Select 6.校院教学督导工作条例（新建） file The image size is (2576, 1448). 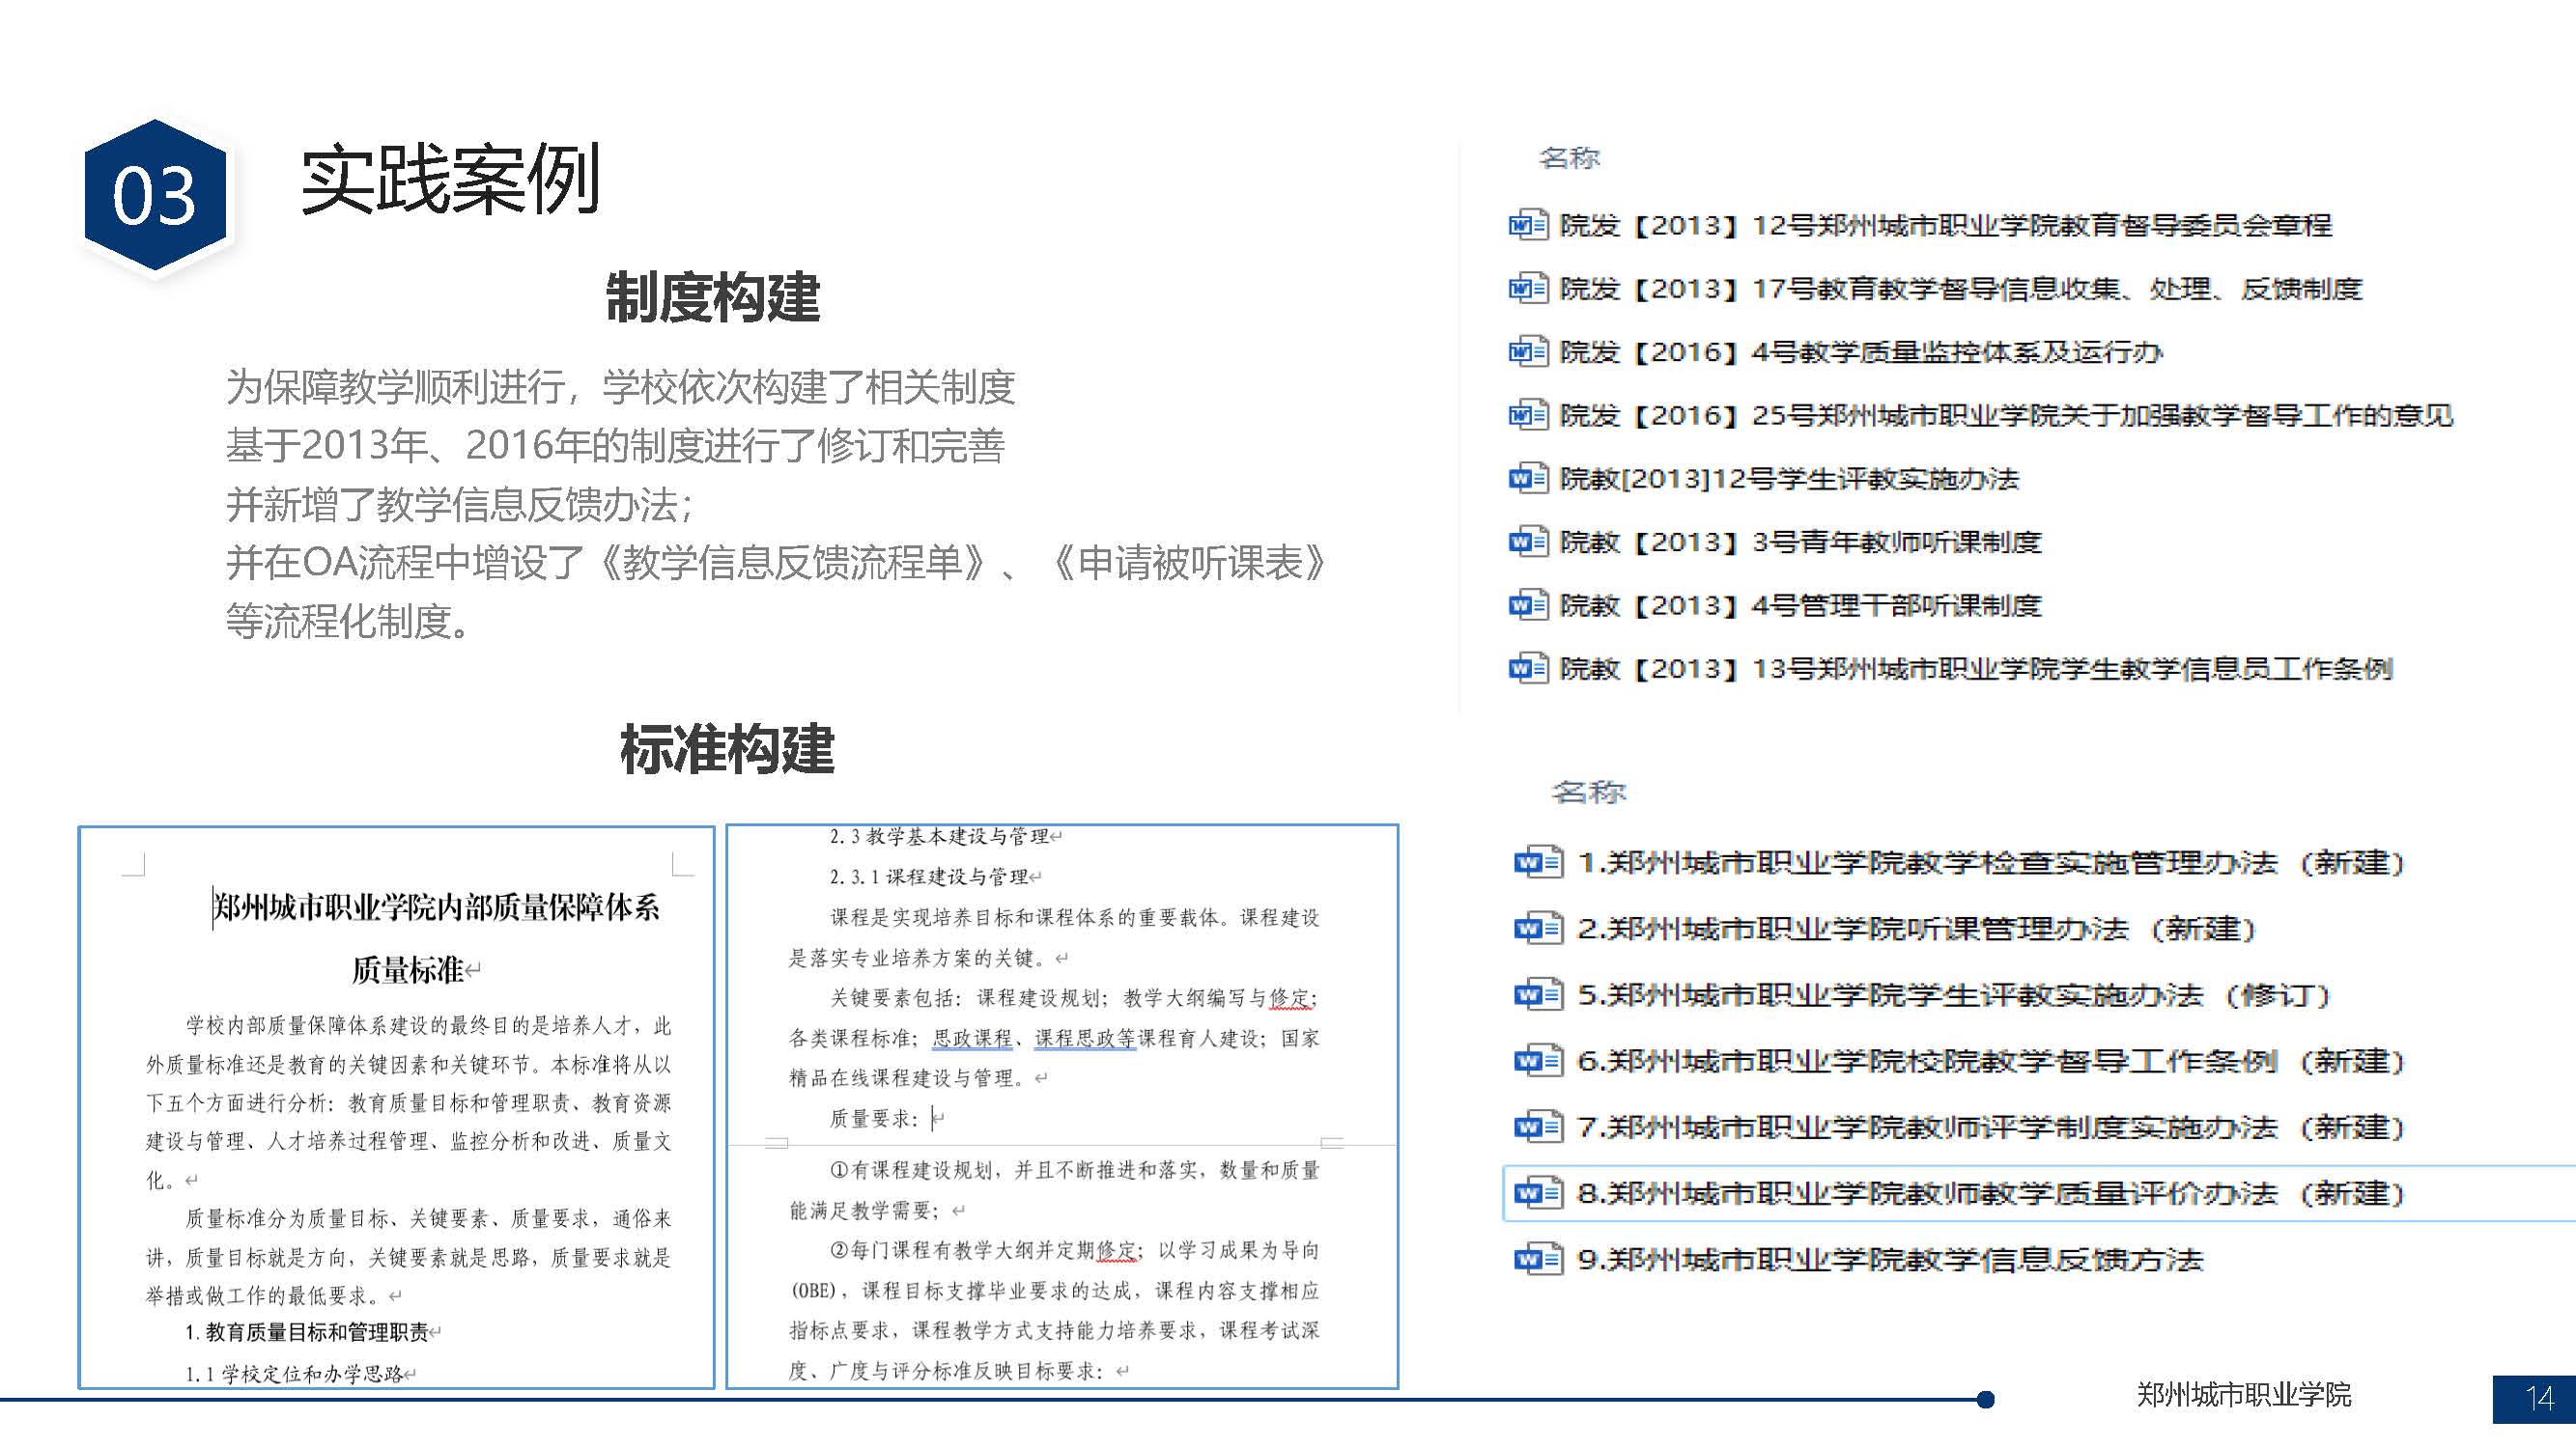1990,1061
